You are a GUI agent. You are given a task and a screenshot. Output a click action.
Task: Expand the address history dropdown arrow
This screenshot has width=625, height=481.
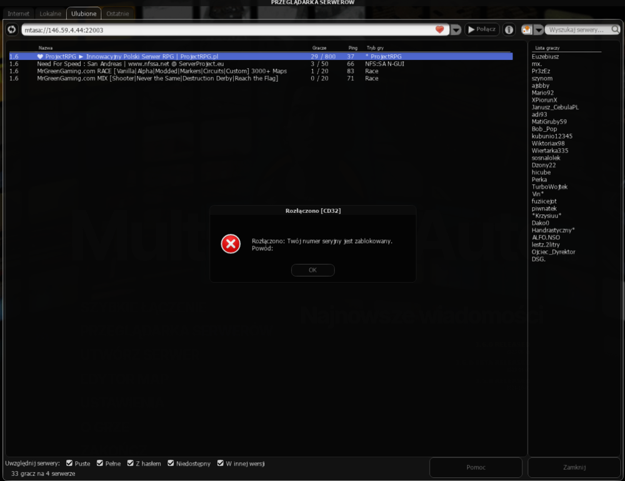[x=456, y=30]
